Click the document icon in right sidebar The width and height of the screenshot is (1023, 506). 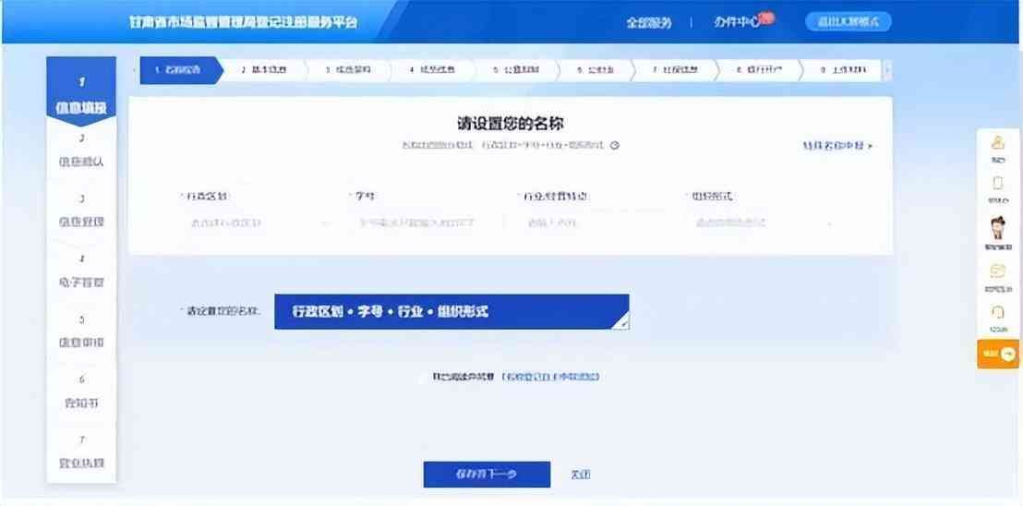pyautogui.click(x=997, y=183)
